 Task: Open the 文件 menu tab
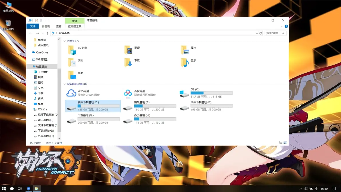tap(33, 26)
